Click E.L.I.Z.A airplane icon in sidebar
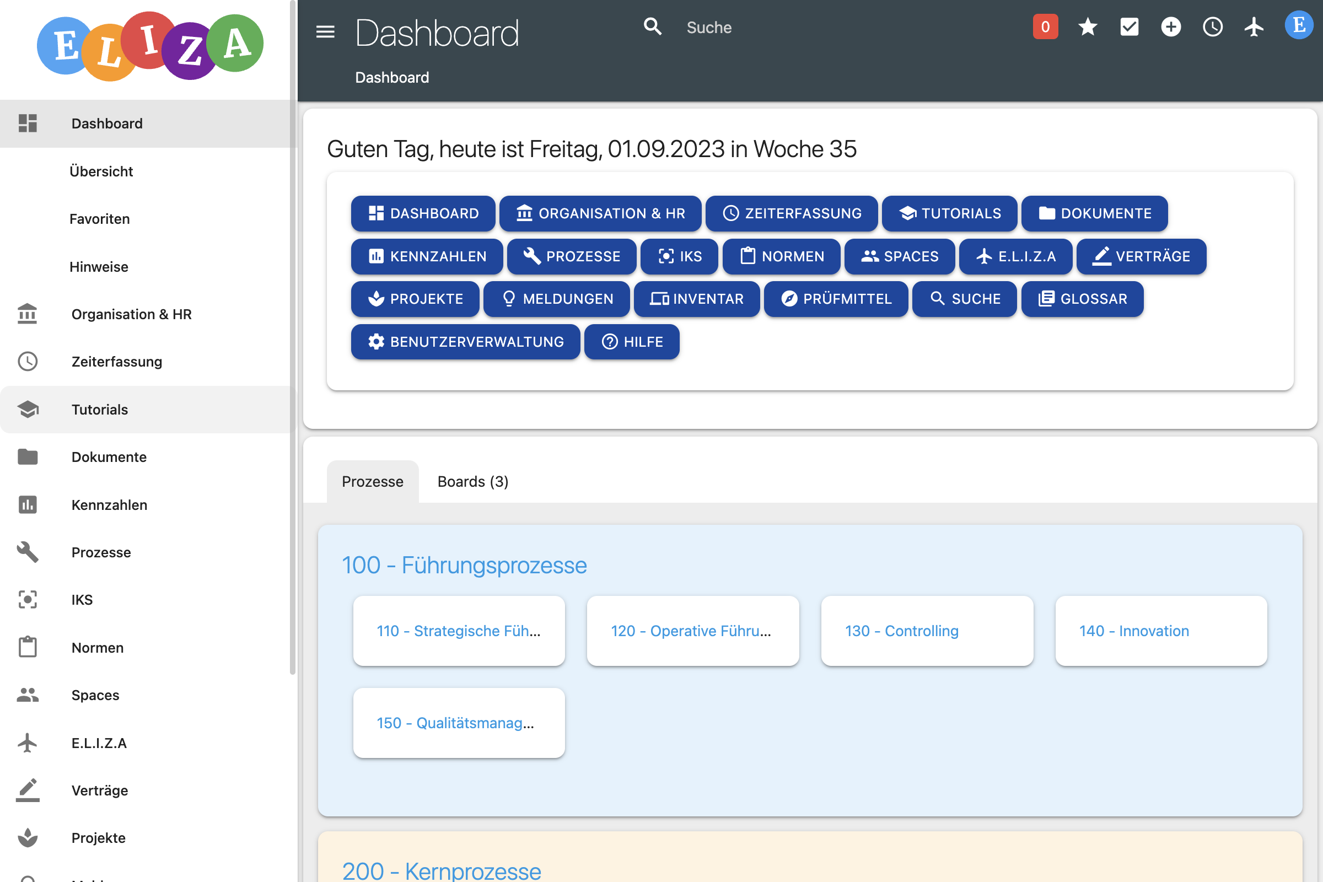Image resolution: width=1323 pixels, height=882 pixels. (x=28, y=743)
